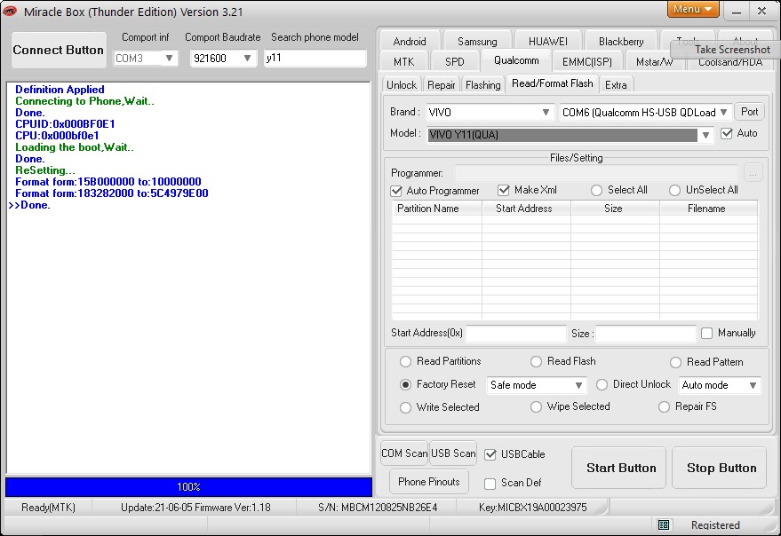The height and width of the screenshot is (536, 781).
Task: Click the status bar grid icon near Registered
Action: click(664, 524)
